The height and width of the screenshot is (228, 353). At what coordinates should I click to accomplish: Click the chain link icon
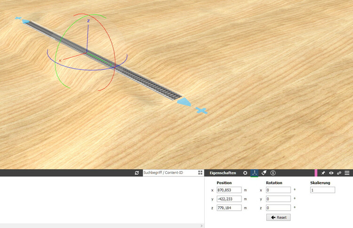coord(339,173)
